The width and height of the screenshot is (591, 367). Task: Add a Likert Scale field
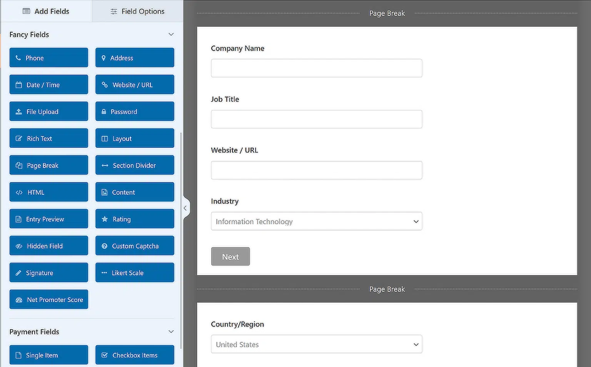pos(134,272)
